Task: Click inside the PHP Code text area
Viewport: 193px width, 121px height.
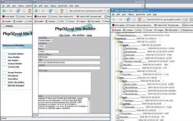Action: click(x=65, y=83)
